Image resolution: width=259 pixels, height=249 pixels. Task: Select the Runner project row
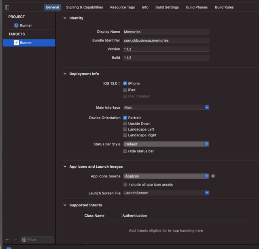click(x=29, y=25)
